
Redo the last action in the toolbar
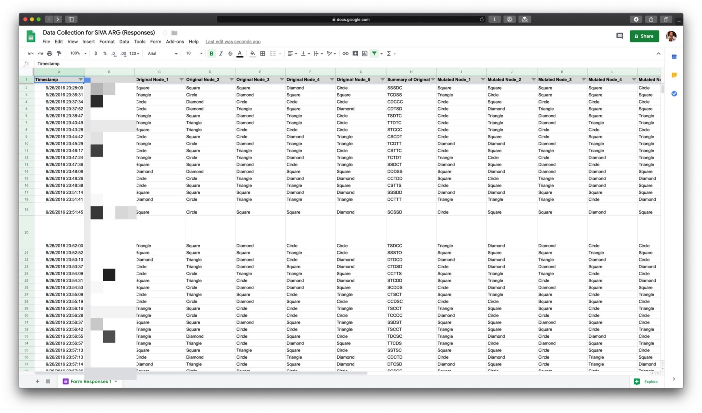(40, 53)
